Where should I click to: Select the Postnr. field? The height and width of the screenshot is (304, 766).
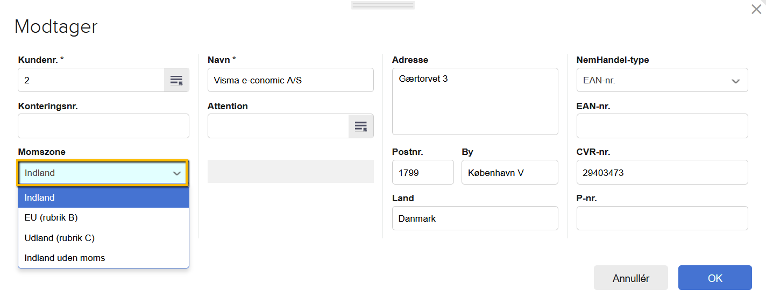423,173
